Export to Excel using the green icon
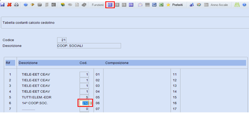The image size is (249, 113). pyautogui.click(x=161, y=5)
